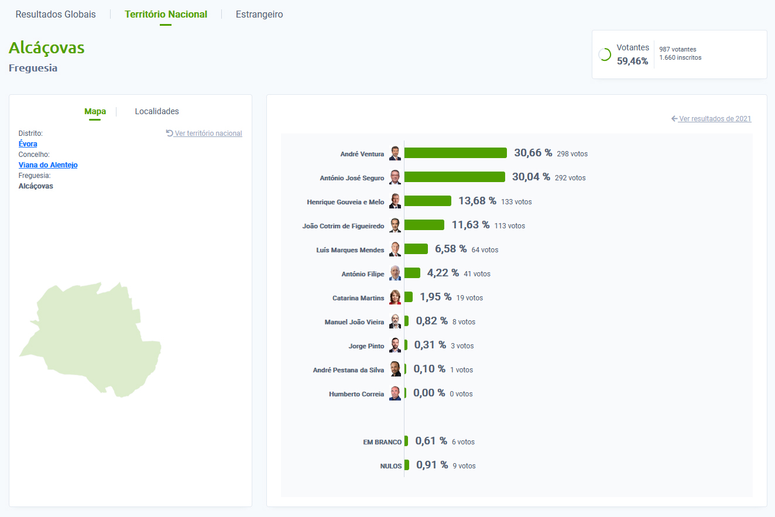This screenshot has height=517, width=775.
Task: Click Henrique Gouveia e Melo's portrait
Action: [x=395, y=201]
